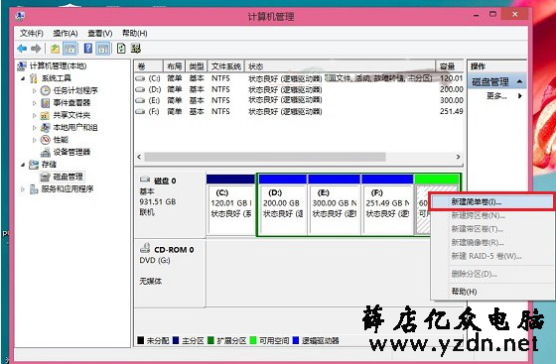Viewport: 556px width, 364px height.
Task: Click the 性能 icon
Action: click(x=45, y=140)
